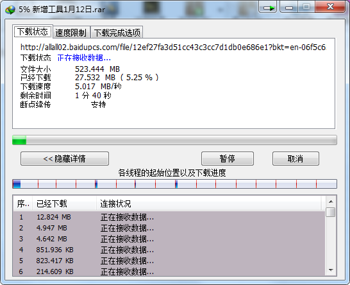Click the baidupcs.com download URL text
Screen dimensions: 350x285
tap(173, 47)
